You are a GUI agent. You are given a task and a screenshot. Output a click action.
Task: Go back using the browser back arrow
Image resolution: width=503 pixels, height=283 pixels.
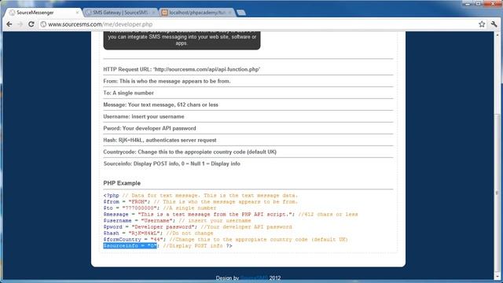tap(9, 24)
